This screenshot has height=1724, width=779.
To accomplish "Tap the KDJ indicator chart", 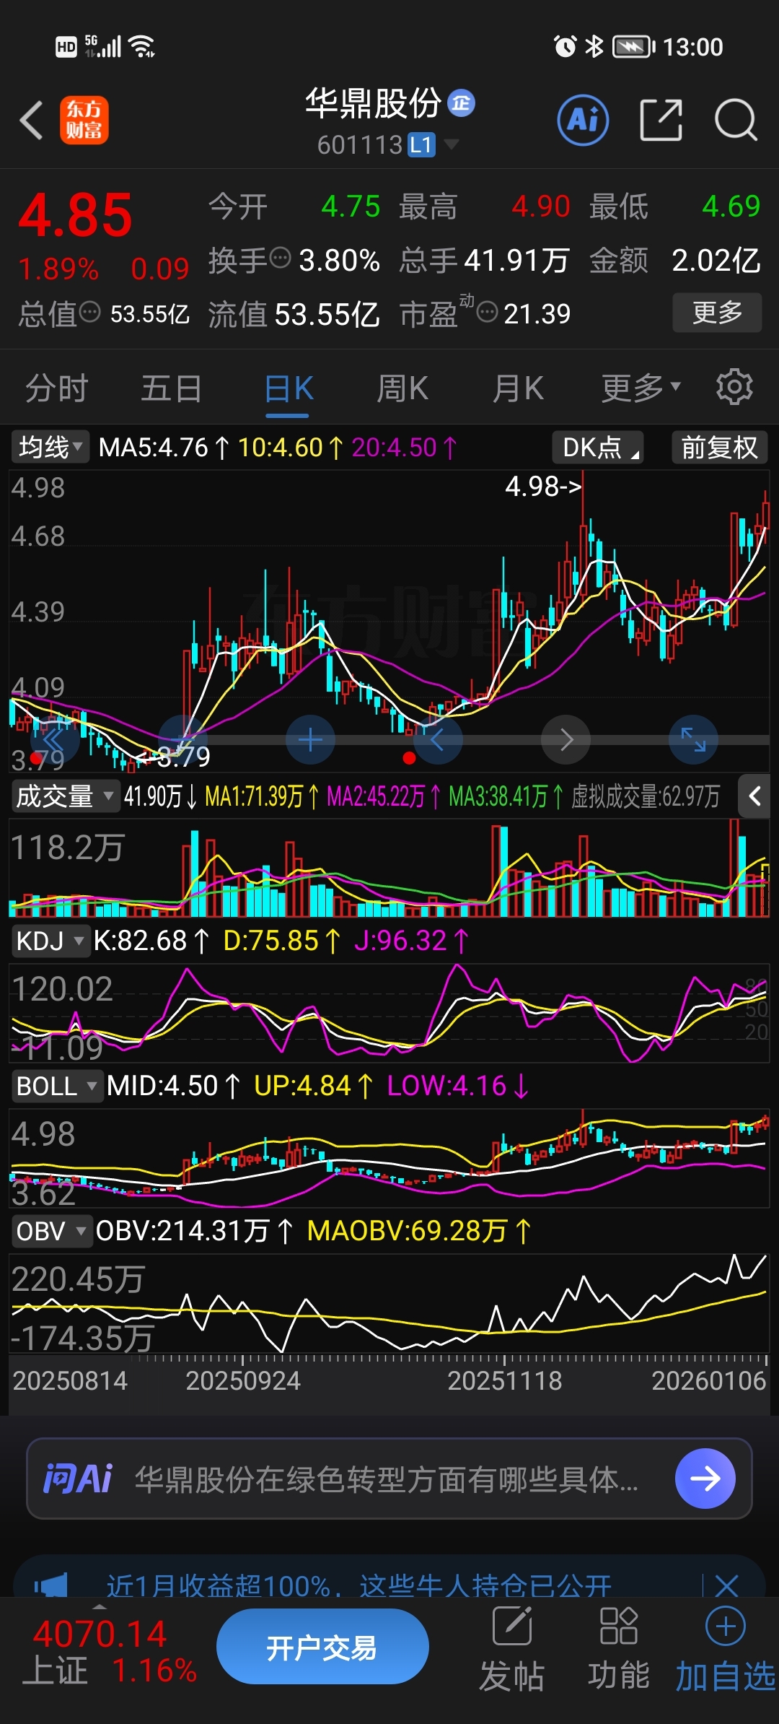I will pyautogui.click(x=389, y=1013).
